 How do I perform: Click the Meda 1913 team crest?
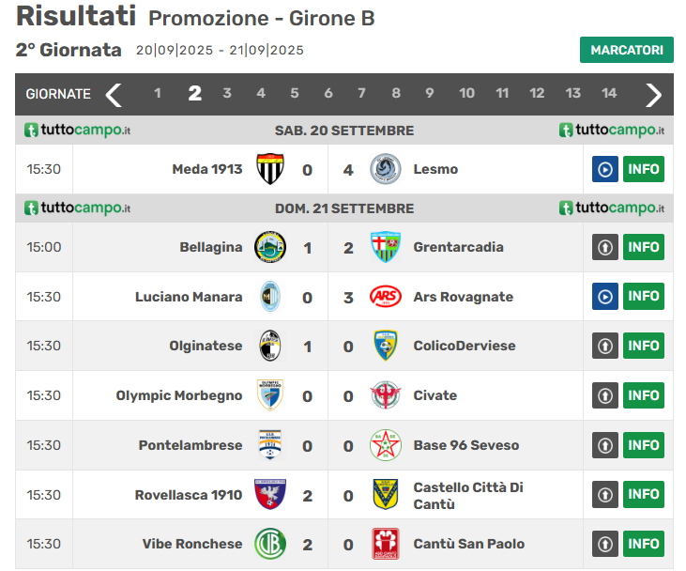coord(270,169)
